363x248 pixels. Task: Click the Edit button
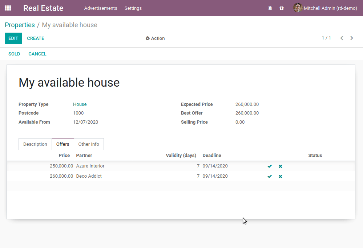13,38
